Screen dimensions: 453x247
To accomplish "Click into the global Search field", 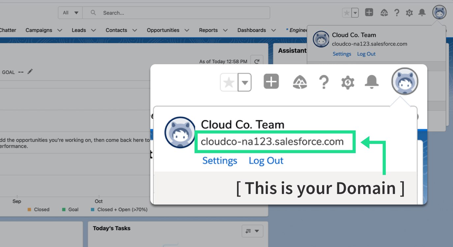I will [176, 13].
